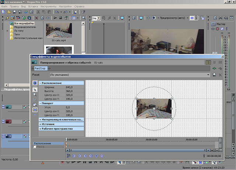Click the Pan/Crop chain button
This screenshot has width=236, height=170.
[x=41, y=68]
